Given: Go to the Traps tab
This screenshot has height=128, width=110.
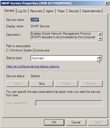Looking at the screenshot, I should click(61, 11).
